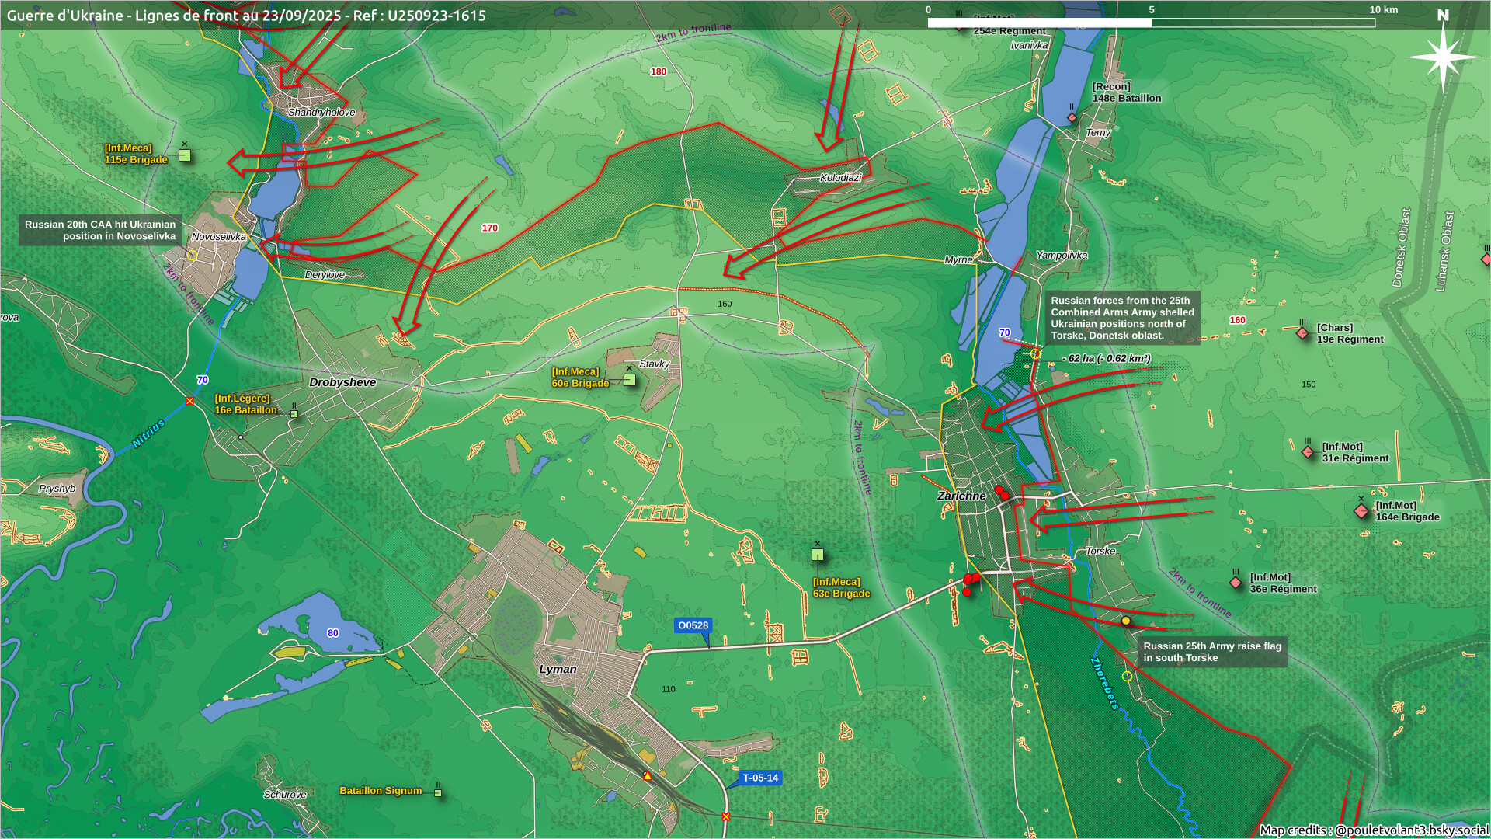Image resolution: width=1491 pixels, height=839 pixels.
Task: Click the [Inf.Légère] 16e Bataillon label
Action: [245, 404]
